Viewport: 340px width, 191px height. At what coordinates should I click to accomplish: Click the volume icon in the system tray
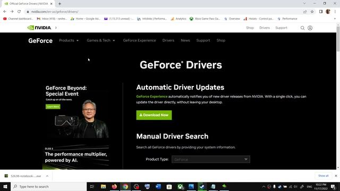295,186
